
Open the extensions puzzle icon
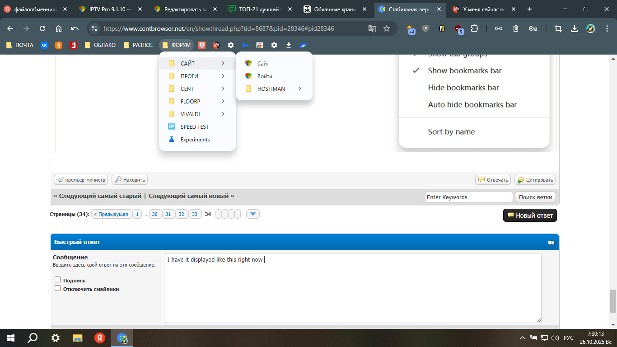pos(474,28)
